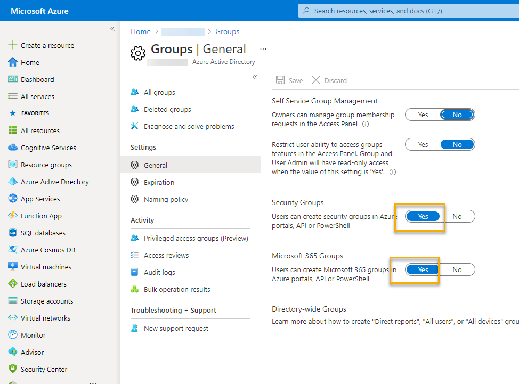Open the more options ellipsis beside title

coord(263,49)
